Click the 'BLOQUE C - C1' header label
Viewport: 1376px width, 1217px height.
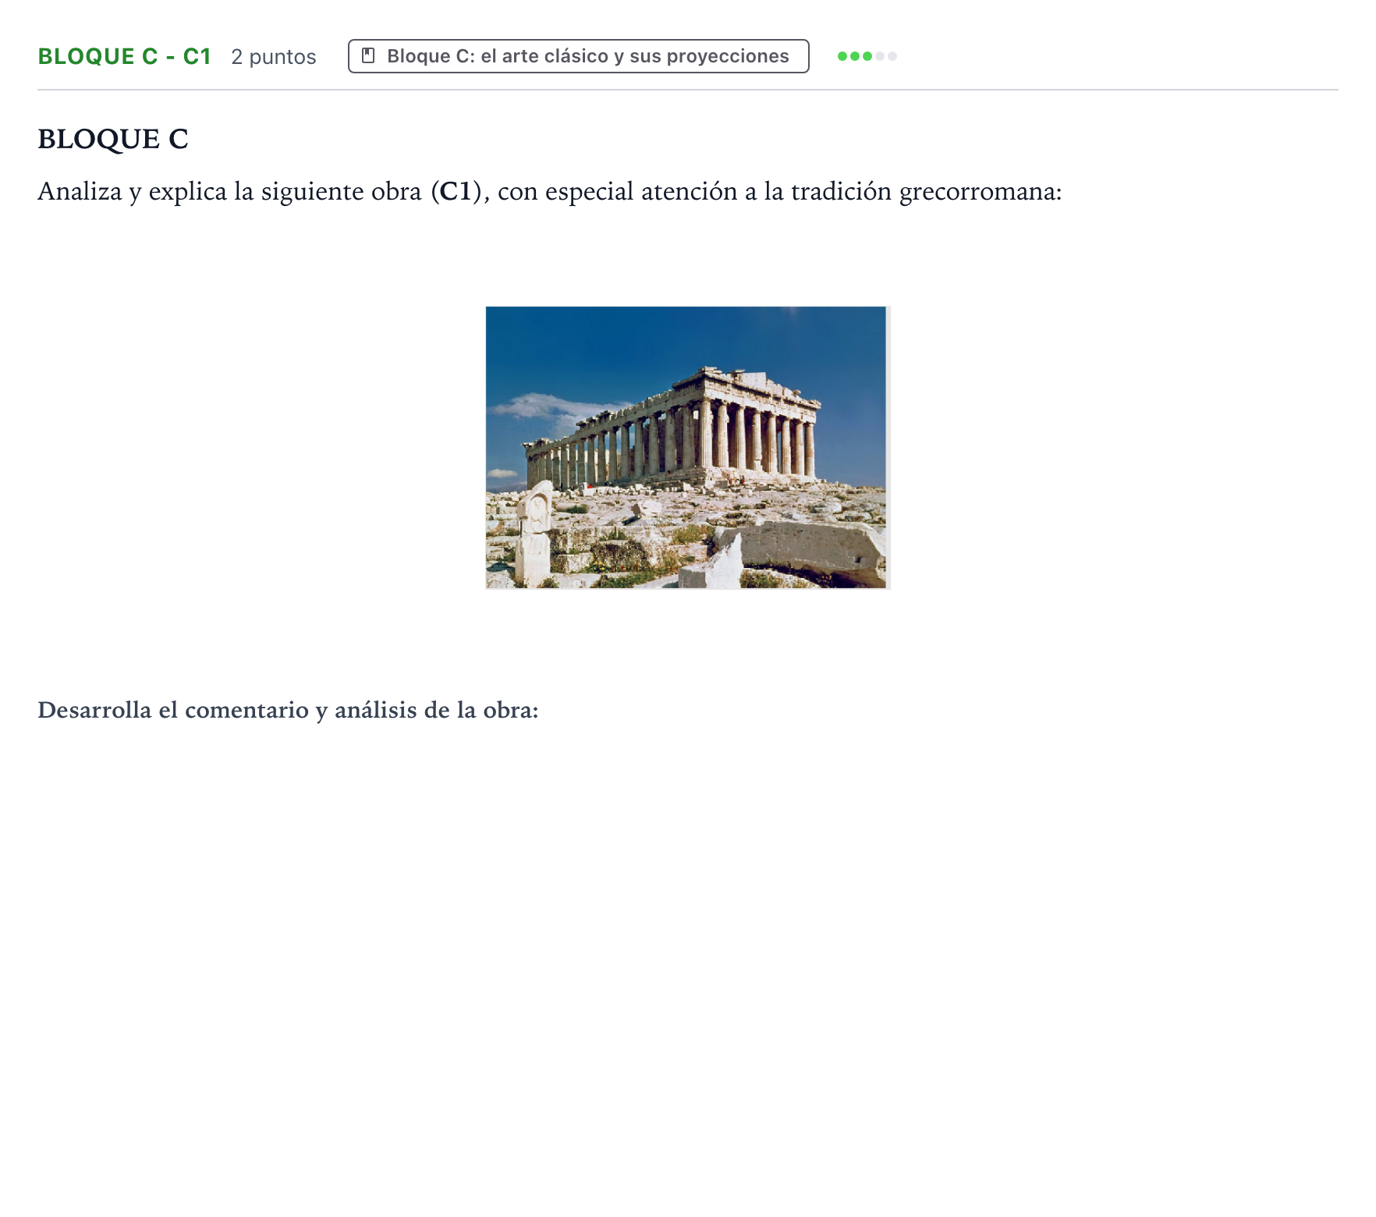[x=125, y=56]
